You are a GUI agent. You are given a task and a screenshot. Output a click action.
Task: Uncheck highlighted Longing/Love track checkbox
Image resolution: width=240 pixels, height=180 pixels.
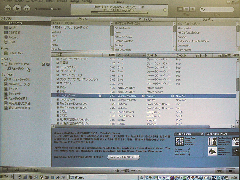click(x=58, y=95)
